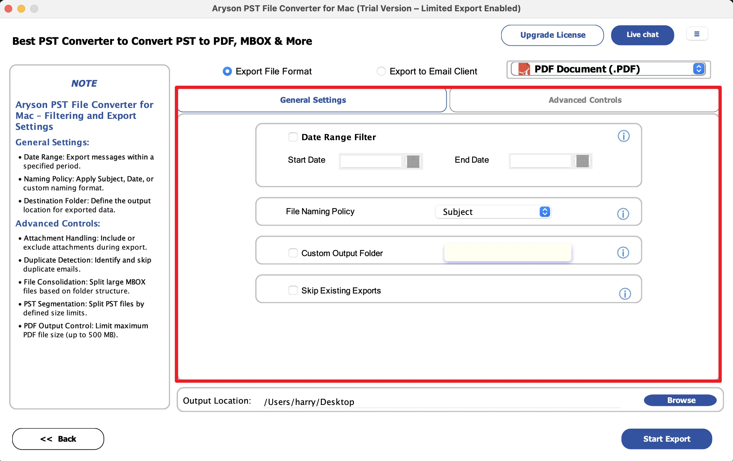Open the hamburger menu icon

click(x=697, y=34)
